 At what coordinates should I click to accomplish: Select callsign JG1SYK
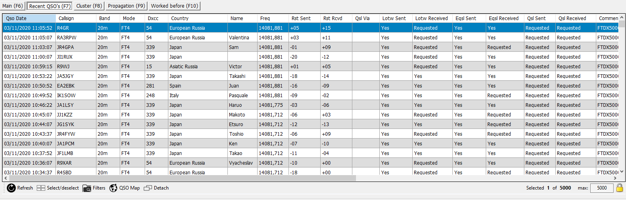[66, 124]
